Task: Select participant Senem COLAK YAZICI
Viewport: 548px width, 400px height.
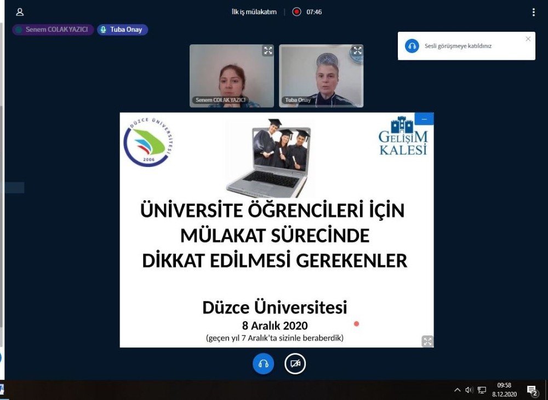Action: click(53, 30)
